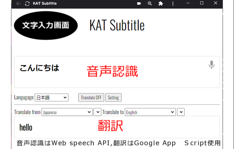Expand small arrow beside Translate from
The width and height of the screenshot is (234, 149).
97,112
